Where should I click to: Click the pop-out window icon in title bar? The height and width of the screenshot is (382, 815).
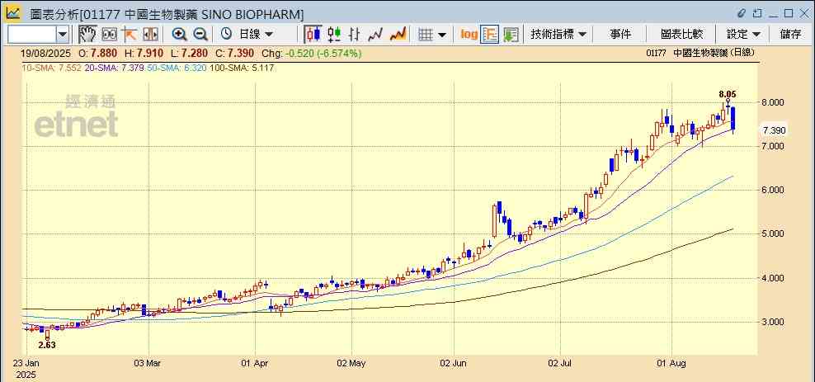(x=758, y=13)
